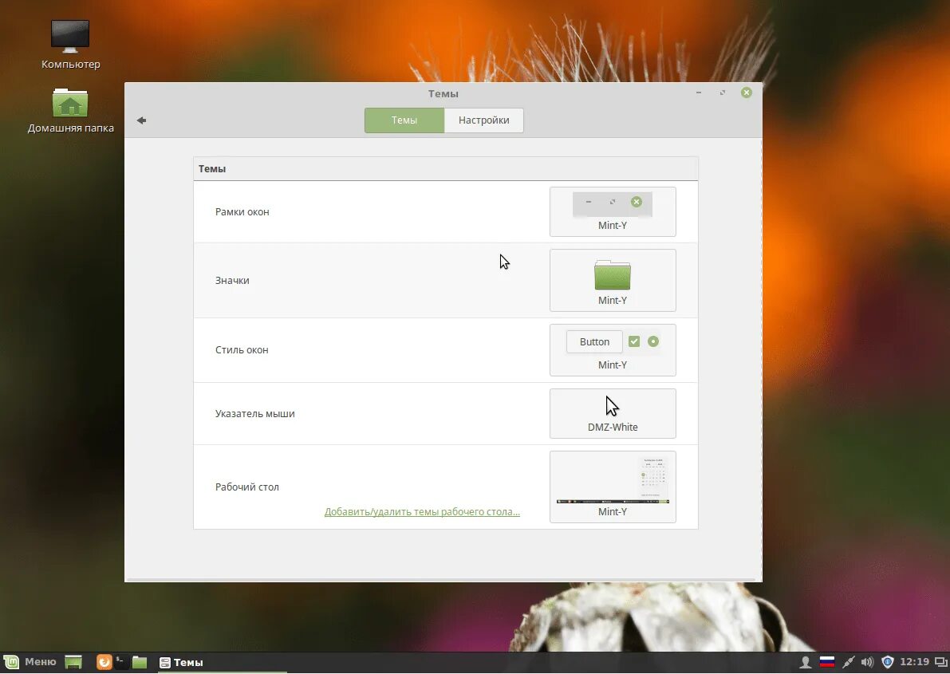This screenshot has width=950, height=674.
Task: Click the Стиль окон row label
Action: (242, 349)
